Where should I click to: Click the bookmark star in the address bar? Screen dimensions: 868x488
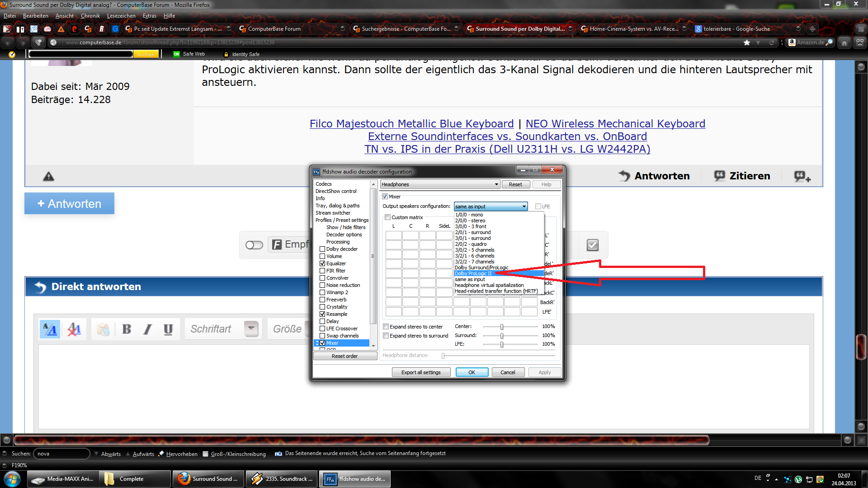(746, 42)
